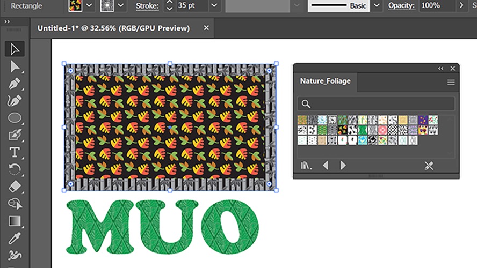
Task: Load the previous swatch library
Action: [326, 166]
